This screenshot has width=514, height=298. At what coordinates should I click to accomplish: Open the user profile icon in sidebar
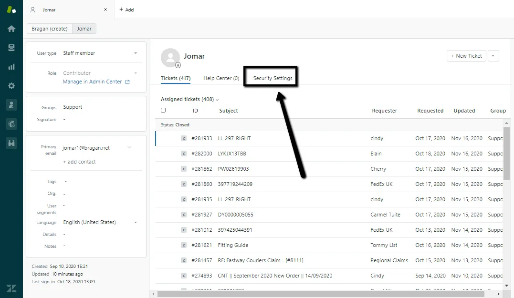click(11, 105)
